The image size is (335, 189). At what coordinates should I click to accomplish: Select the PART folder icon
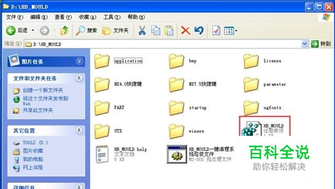(102, 108)
